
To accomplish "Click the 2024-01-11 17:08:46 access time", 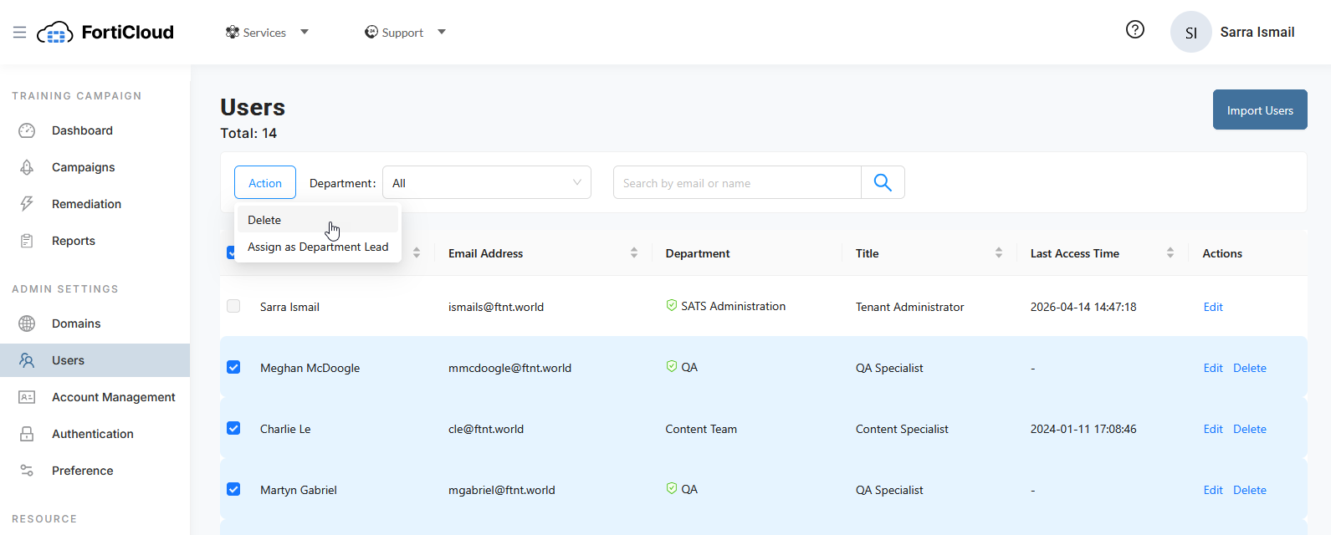I will 1083,429.
